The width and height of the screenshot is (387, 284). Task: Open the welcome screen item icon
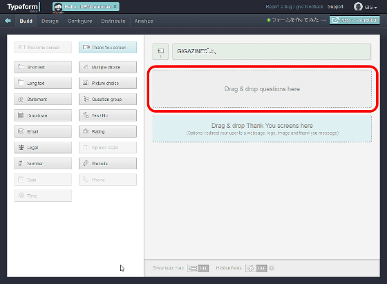pyautogui.click(x=160, y=52)
